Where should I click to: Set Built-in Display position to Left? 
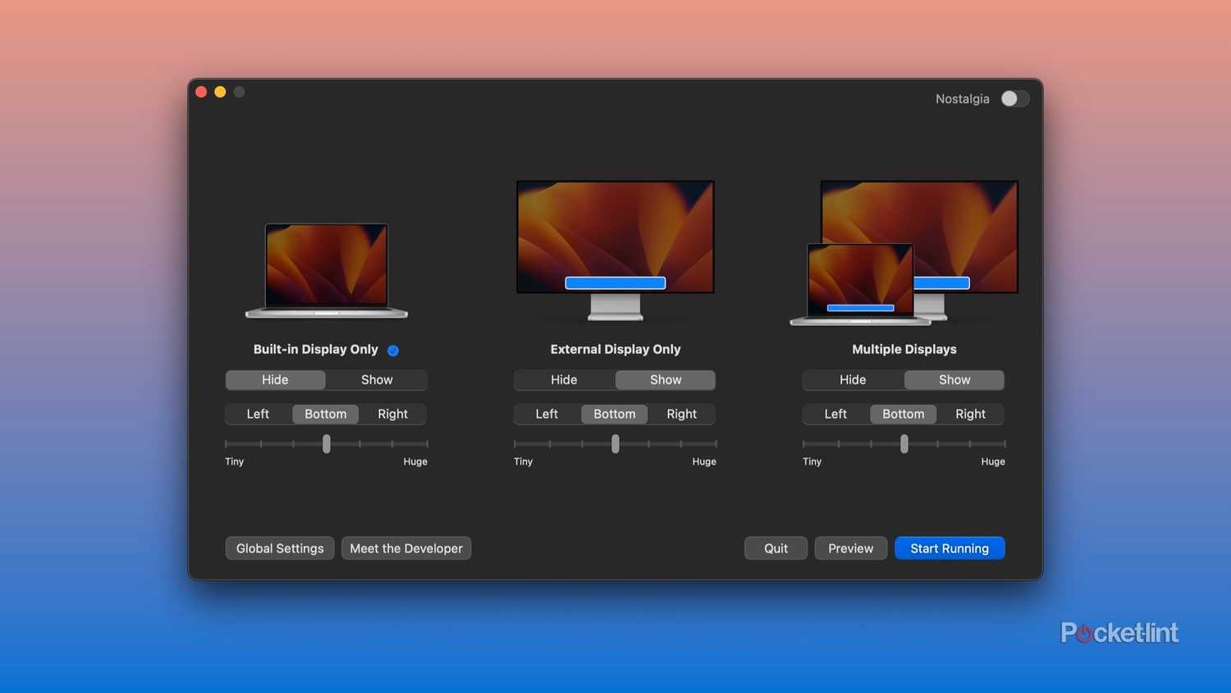(x=258, y=414)
